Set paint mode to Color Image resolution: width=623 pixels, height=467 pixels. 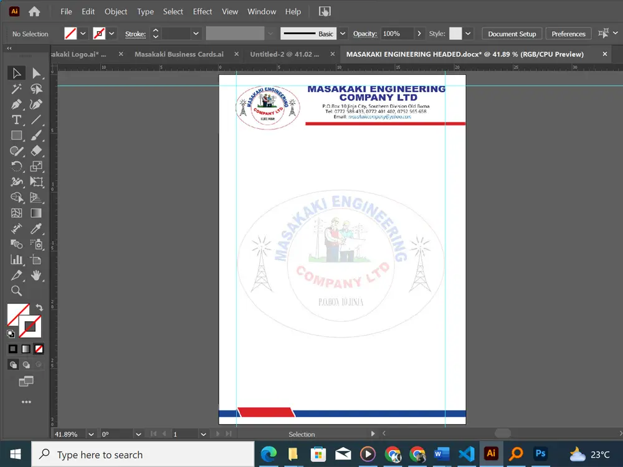pos(12,349)
